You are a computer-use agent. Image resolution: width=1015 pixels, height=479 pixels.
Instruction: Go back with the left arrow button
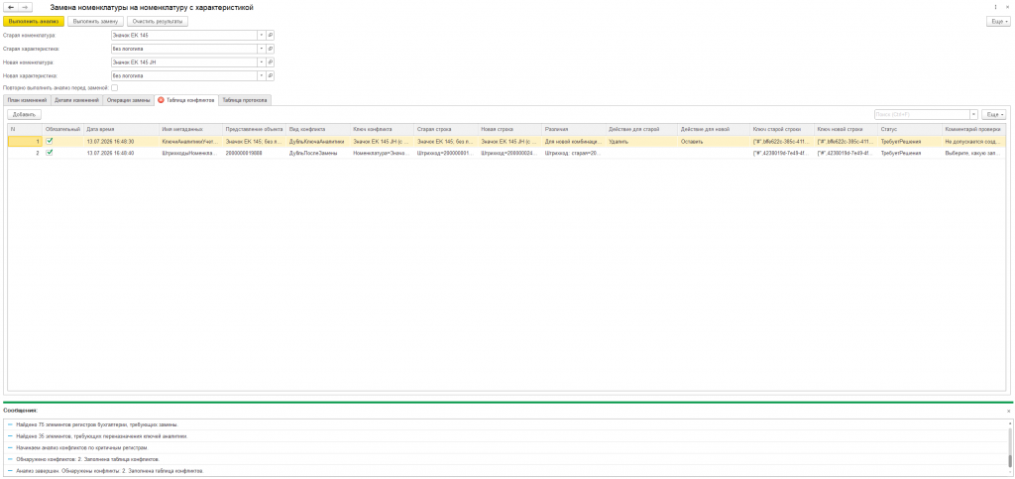(x=10, y=7)
